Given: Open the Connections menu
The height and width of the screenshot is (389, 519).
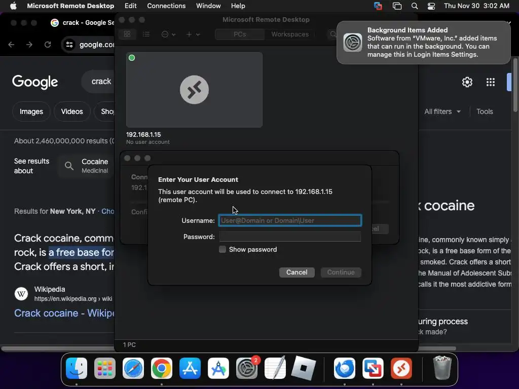Looking at the screenshot, I should [166, 6].
